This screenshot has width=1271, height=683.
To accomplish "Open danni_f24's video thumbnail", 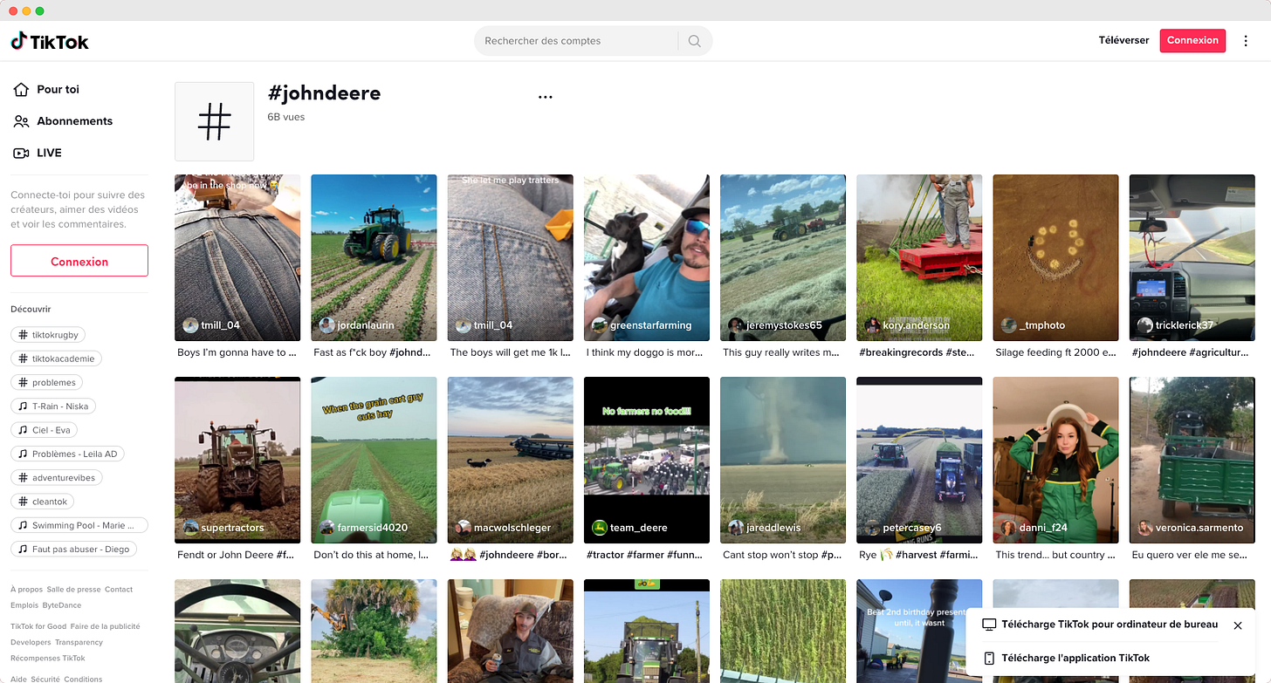I will pos(1055,460).
